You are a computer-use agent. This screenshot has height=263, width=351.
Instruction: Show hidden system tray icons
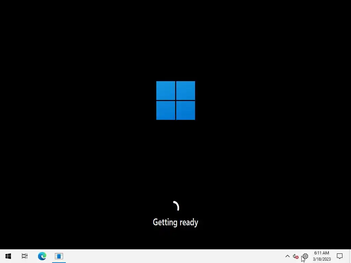coord(288,256)
